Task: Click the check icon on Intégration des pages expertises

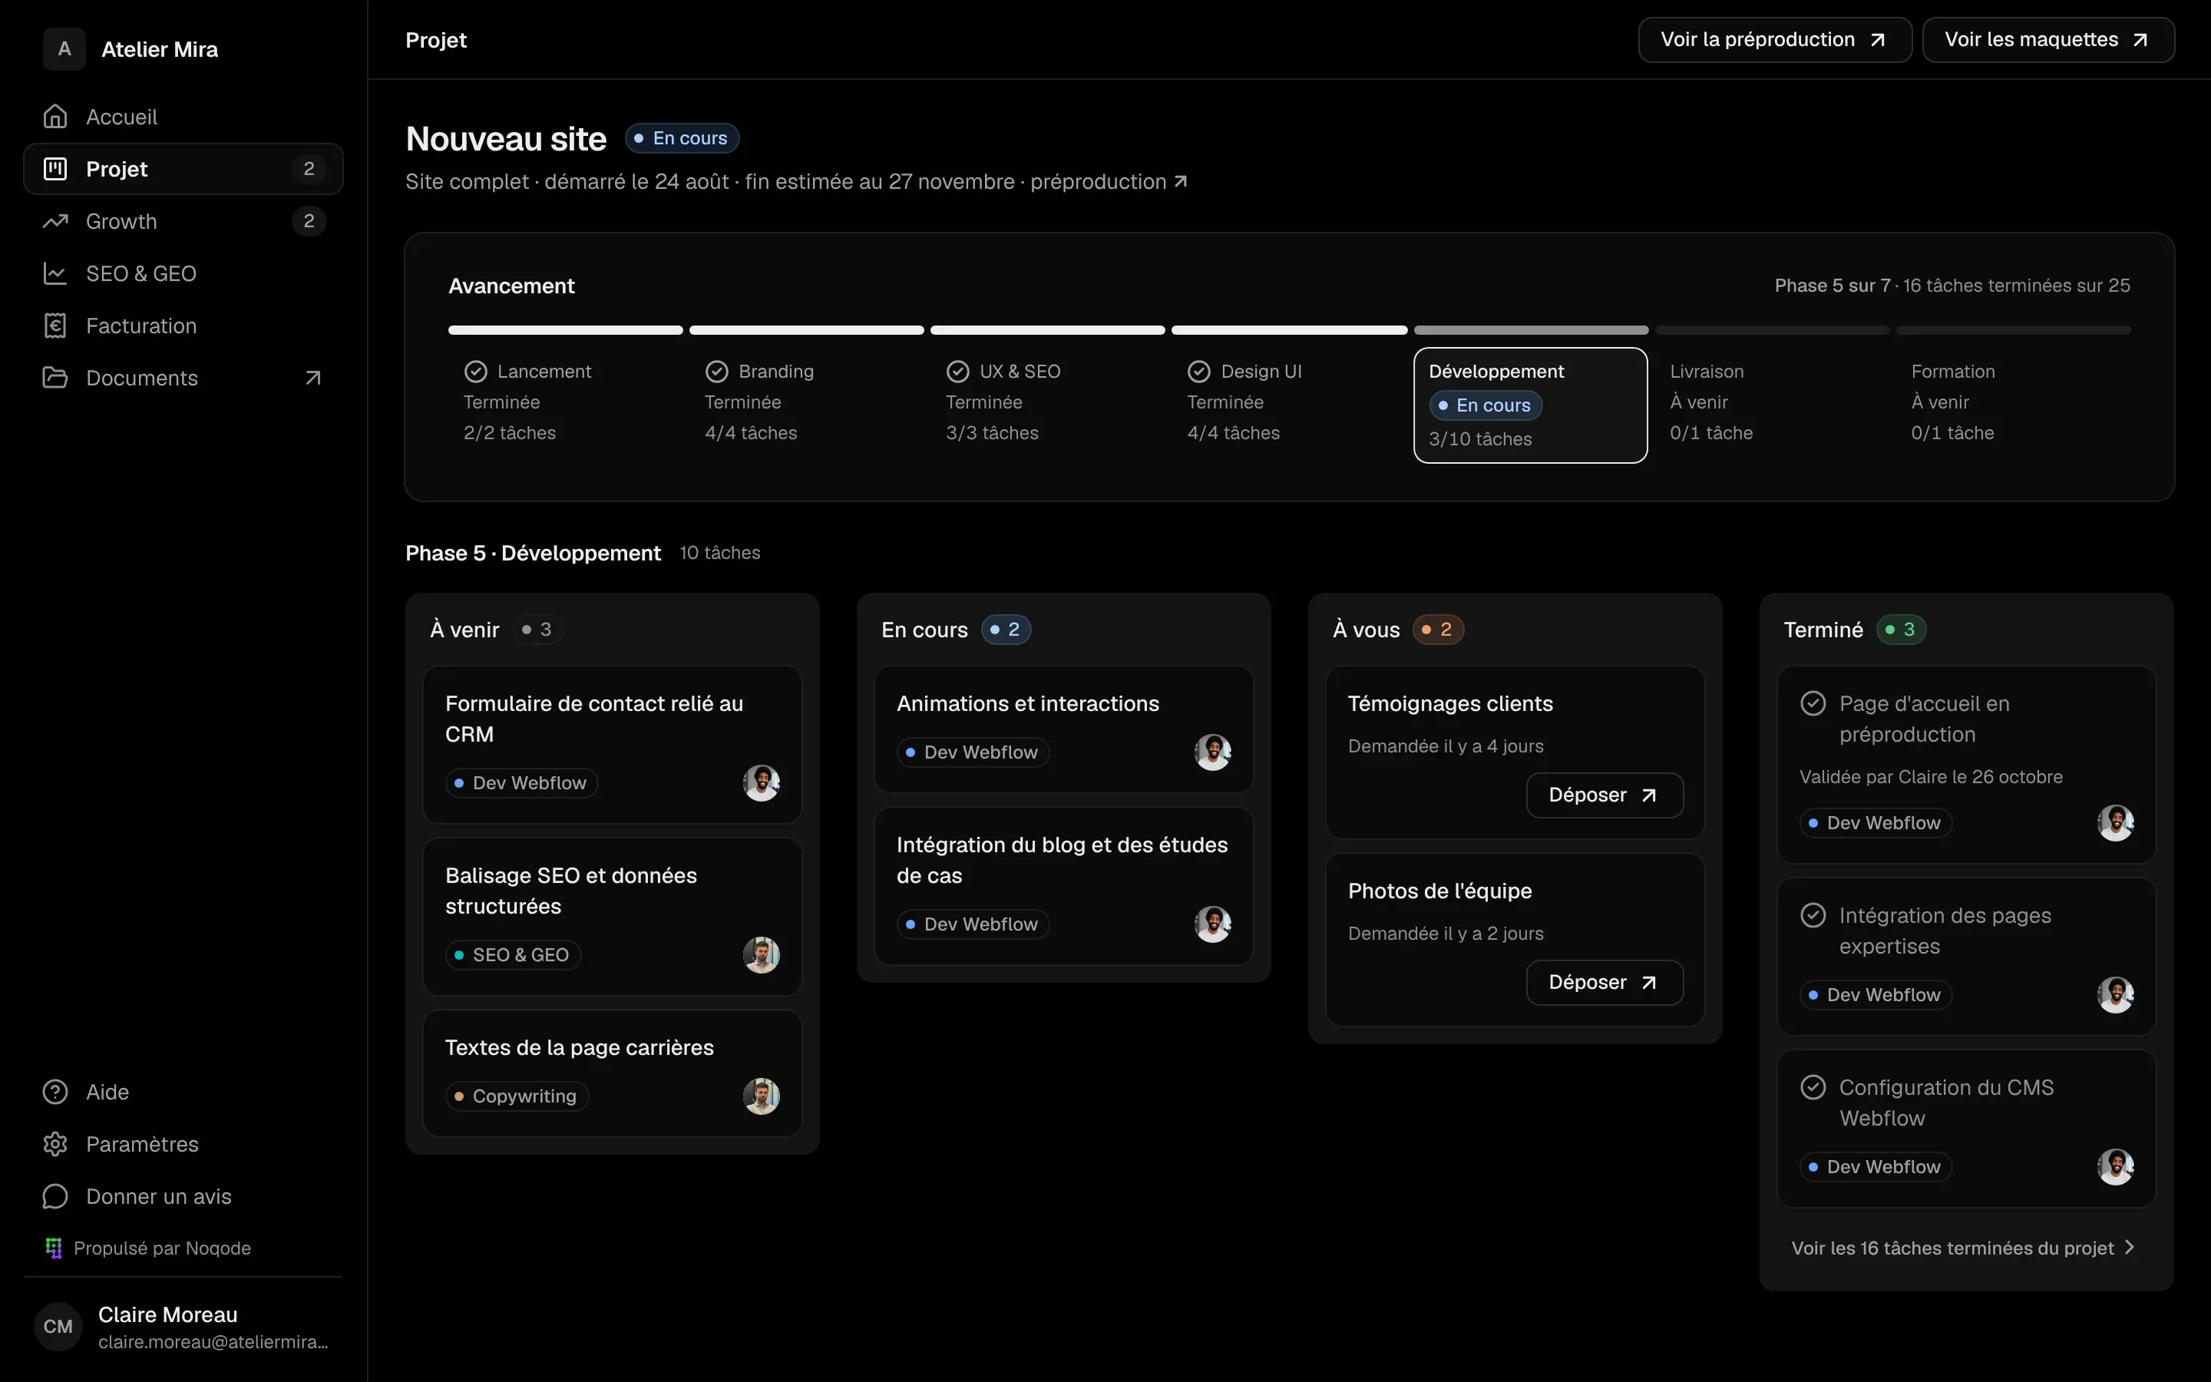Action: coord(1813,915)
